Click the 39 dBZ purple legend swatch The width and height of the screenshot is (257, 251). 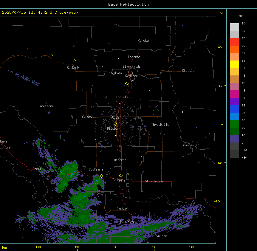coord(234,101)
